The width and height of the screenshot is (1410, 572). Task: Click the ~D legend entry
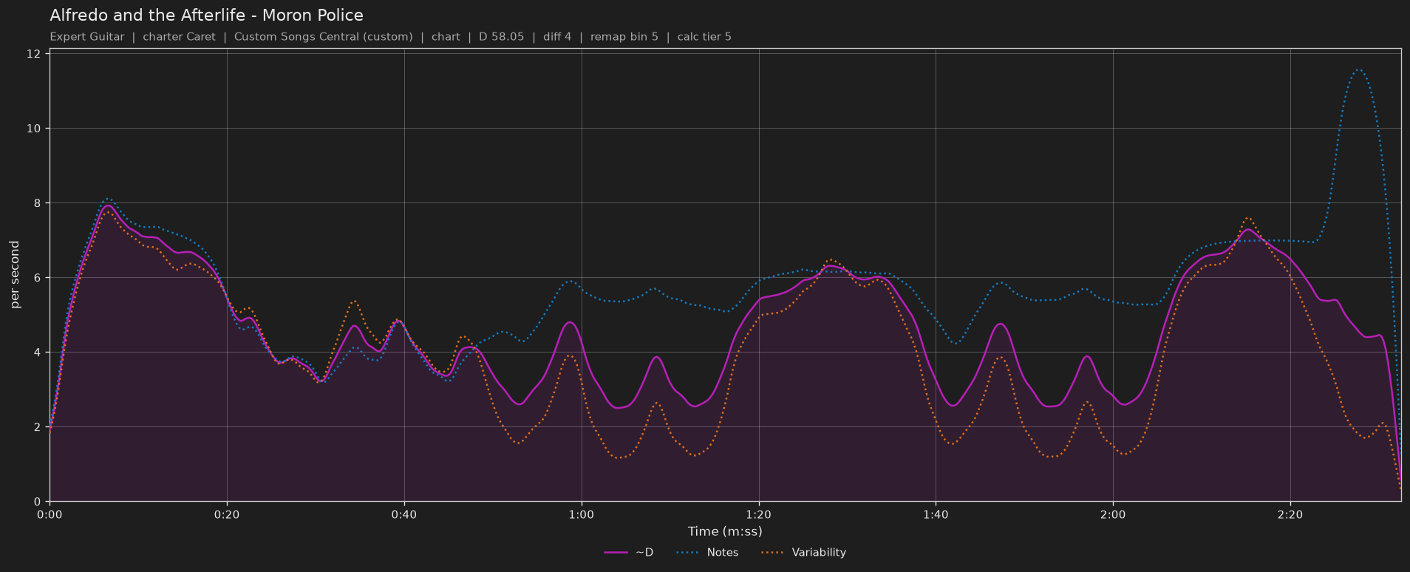pos(629,552)
